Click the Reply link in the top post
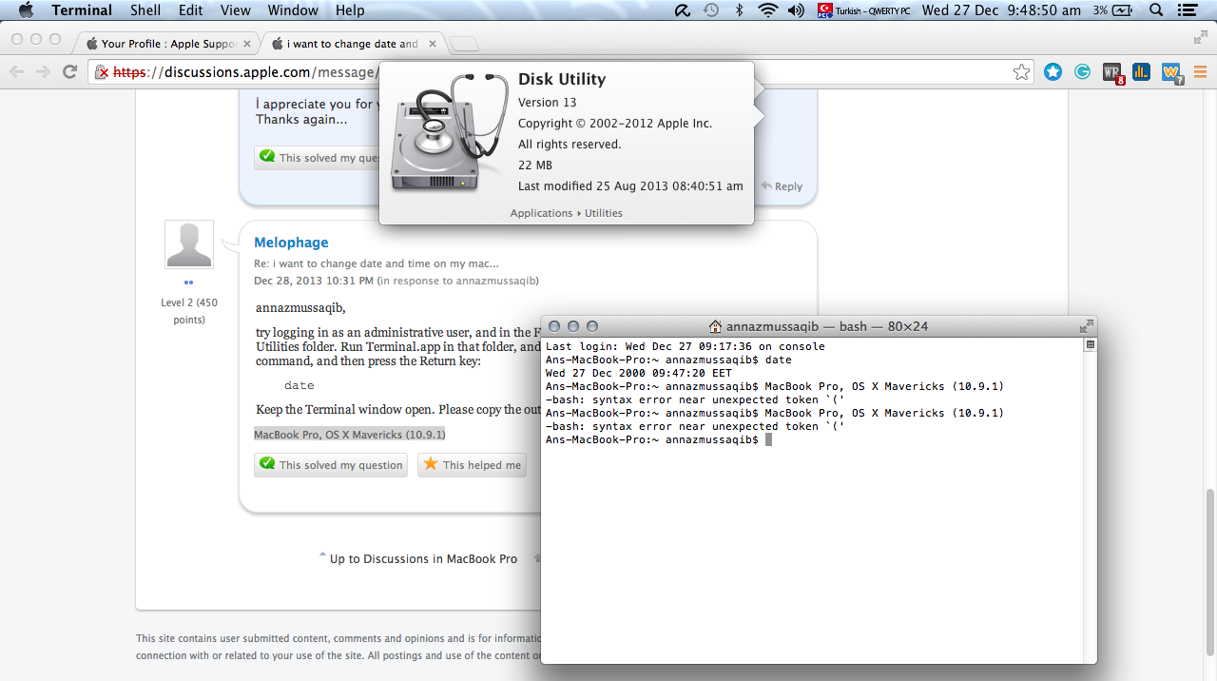 coord(782,186)
